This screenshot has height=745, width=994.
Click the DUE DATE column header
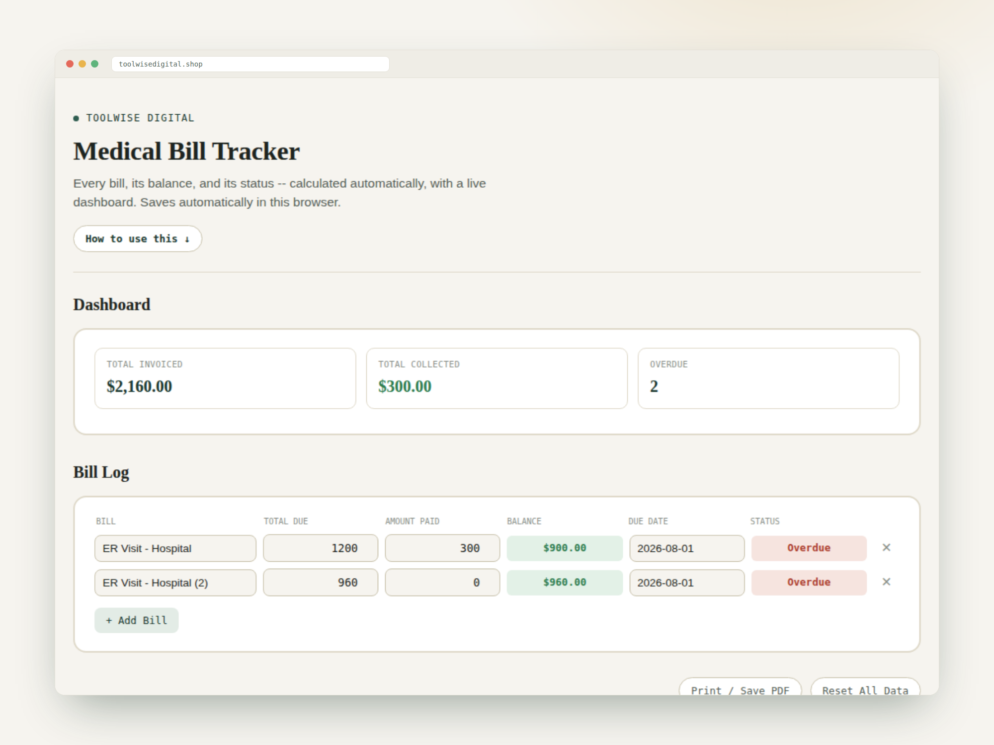pos(648,521)
